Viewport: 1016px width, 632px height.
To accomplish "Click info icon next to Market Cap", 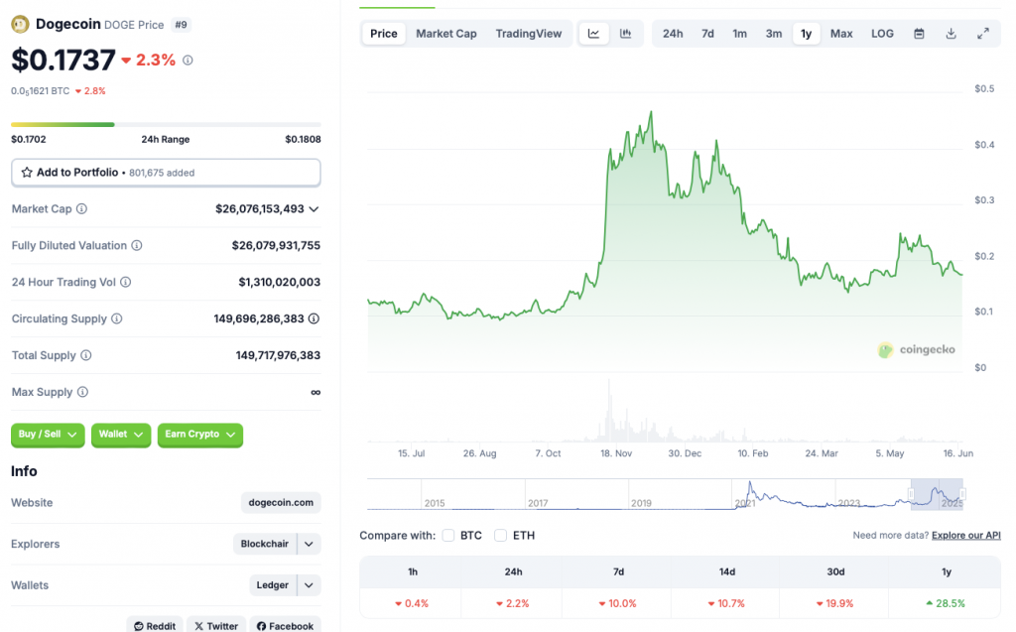I will [x=81, y=209].
